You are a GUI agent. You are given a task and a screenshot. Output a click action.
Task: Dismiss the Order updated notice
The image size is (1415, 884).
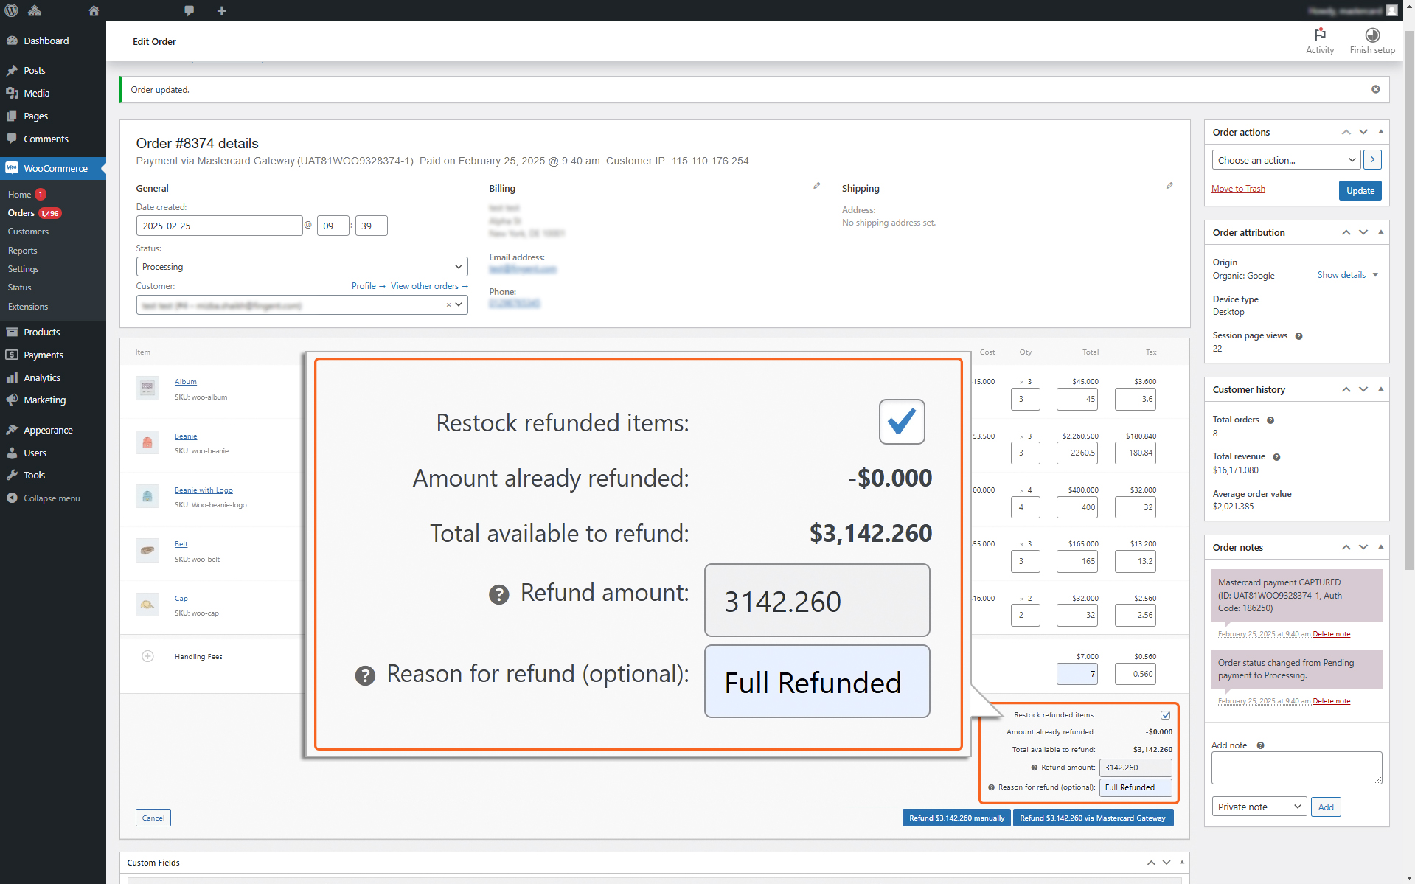1375,89
